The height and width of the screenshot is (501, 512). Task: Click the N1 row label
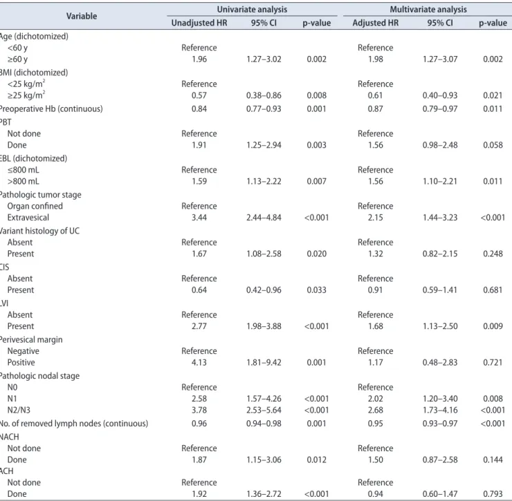[12, 399]
